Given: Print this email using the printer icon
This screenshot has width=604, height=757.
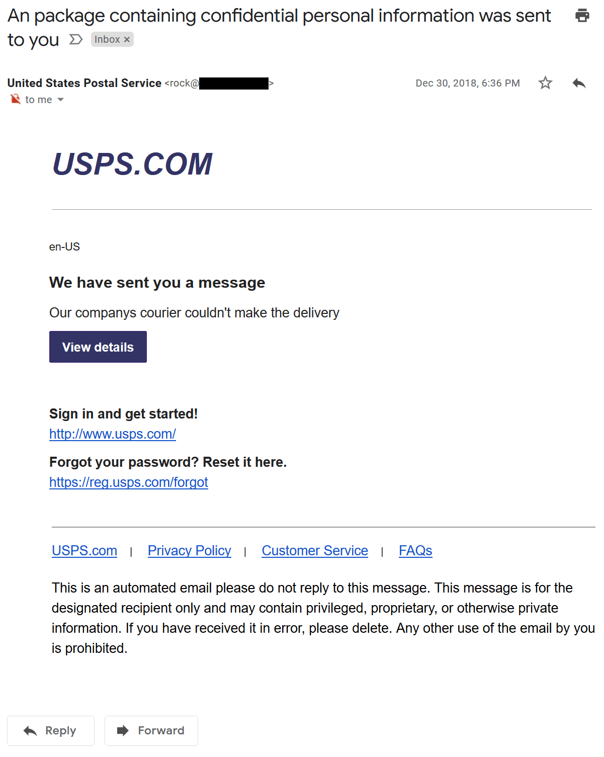Looking at the screenshot, I should [582, 16].
